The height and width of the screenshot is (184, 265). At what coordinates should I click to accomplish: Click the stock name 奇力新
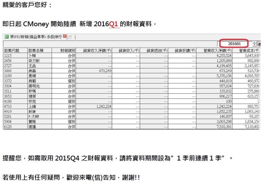coord(34,61)
